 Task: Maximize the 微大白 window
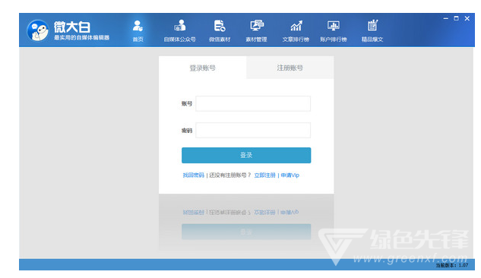pyautogui.click(x=456, y=18)
